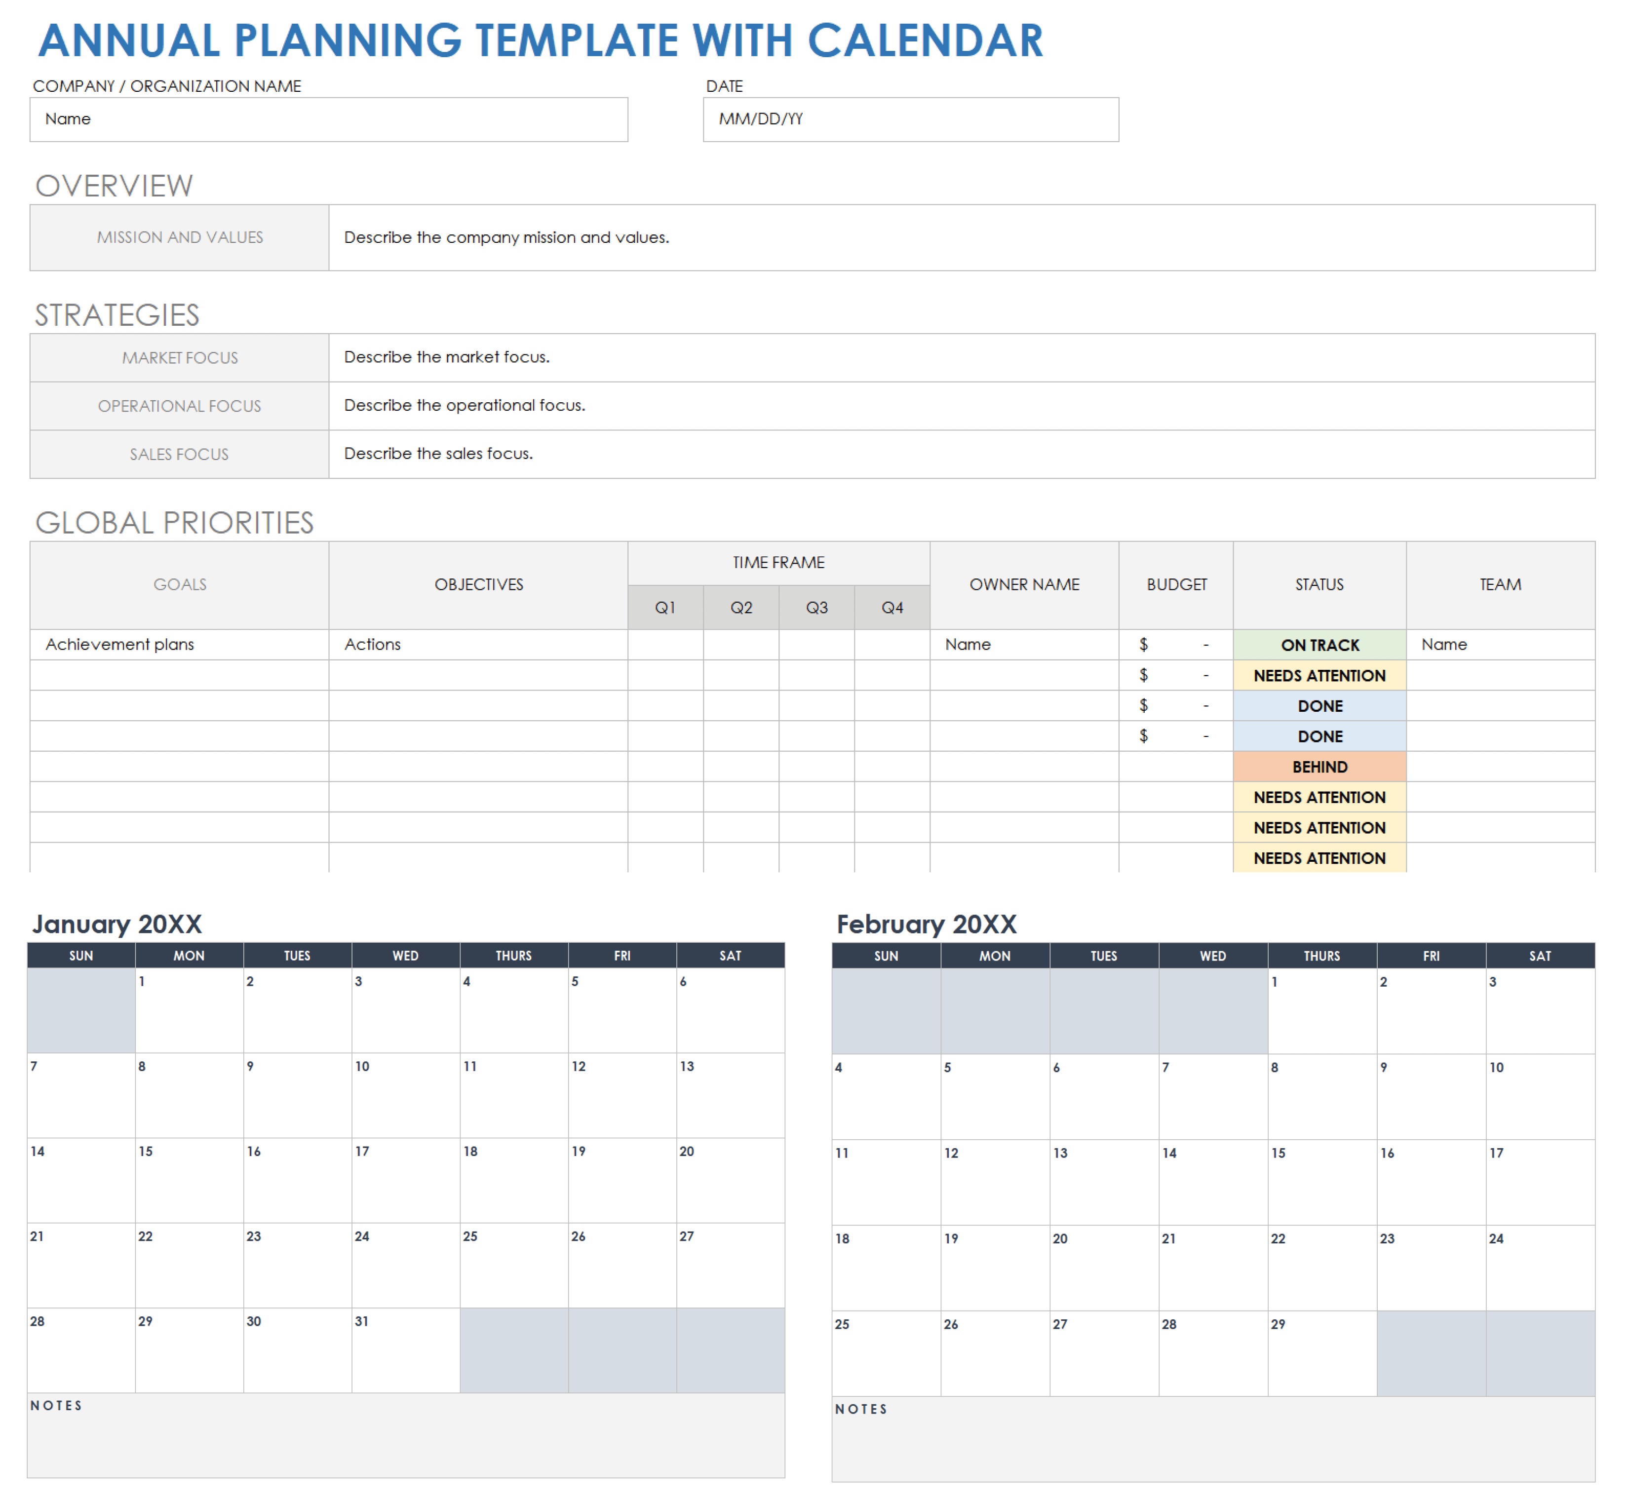Click the MM/DD/YY date field
This screenshot has height=1502, width=1629.
[910, 119]
